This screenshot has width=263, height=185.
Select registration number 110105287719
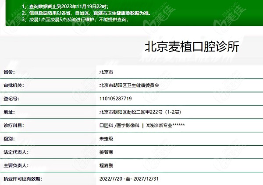(x=115, y=99)
